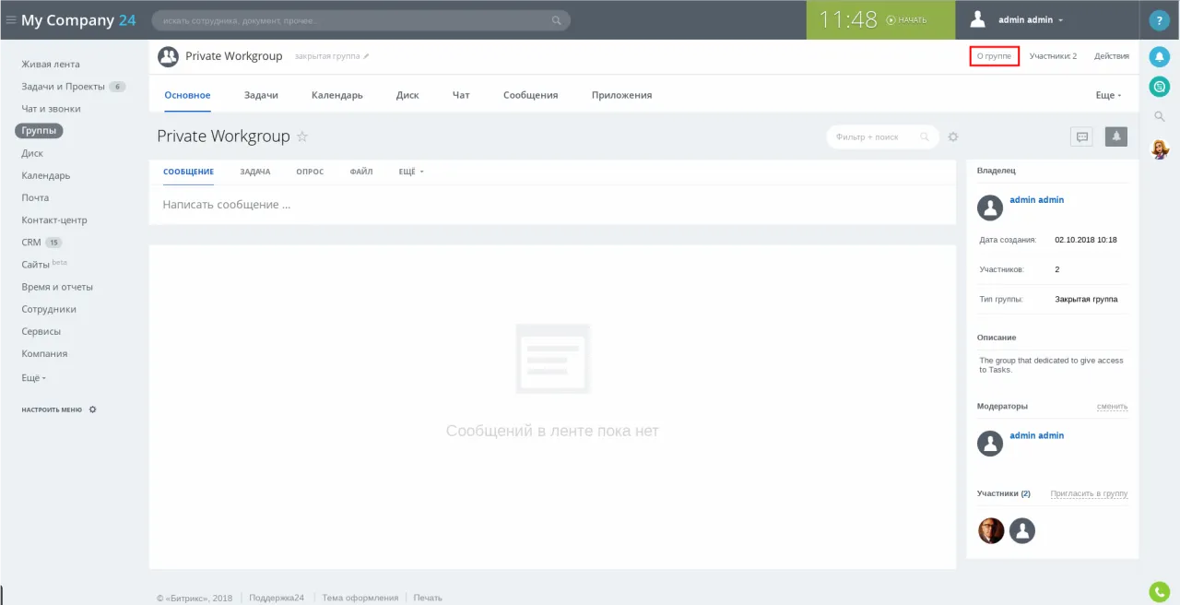The image size is (1180, 605).
Task: Click the help question mark icon
Action: tap(1159, 20)
